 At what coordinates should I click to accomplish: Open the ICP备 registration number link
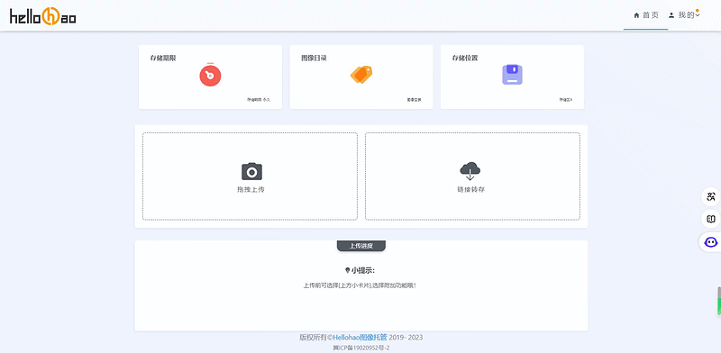(x=361, y=348)
